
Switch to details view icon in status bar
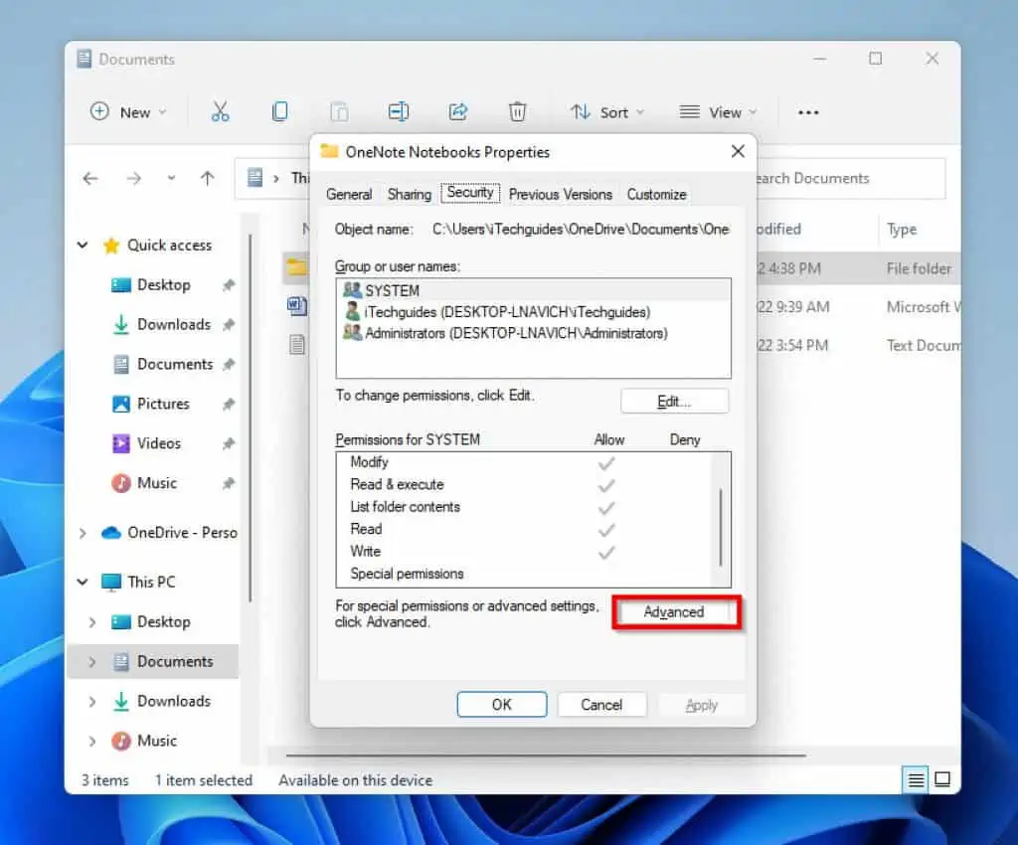click(x=916, y=779)
